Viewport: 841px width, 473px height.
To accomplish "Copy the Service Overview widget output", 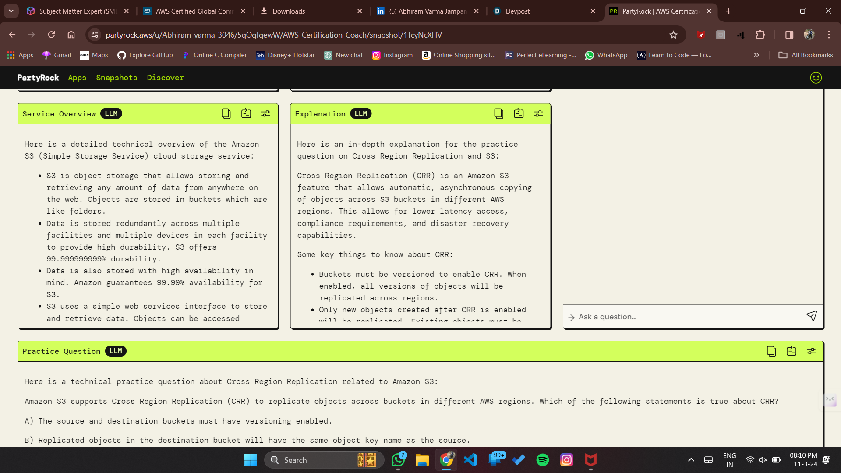I will point(226,114).
